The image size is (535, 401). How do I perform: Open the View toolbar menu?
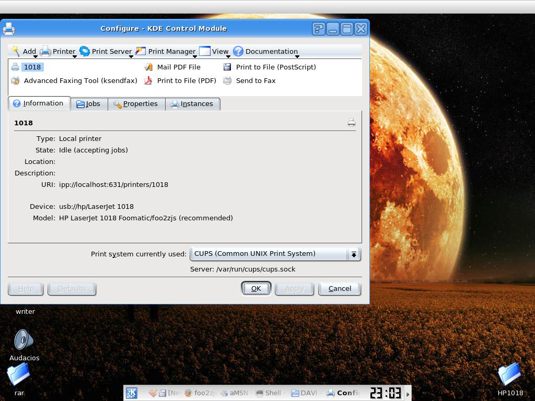click(x=214, y=52)
